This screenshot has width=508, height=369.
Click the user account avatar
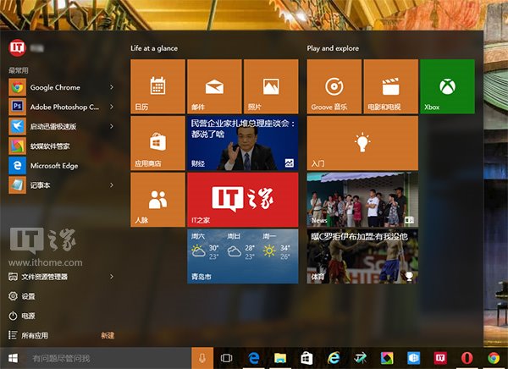17,48
